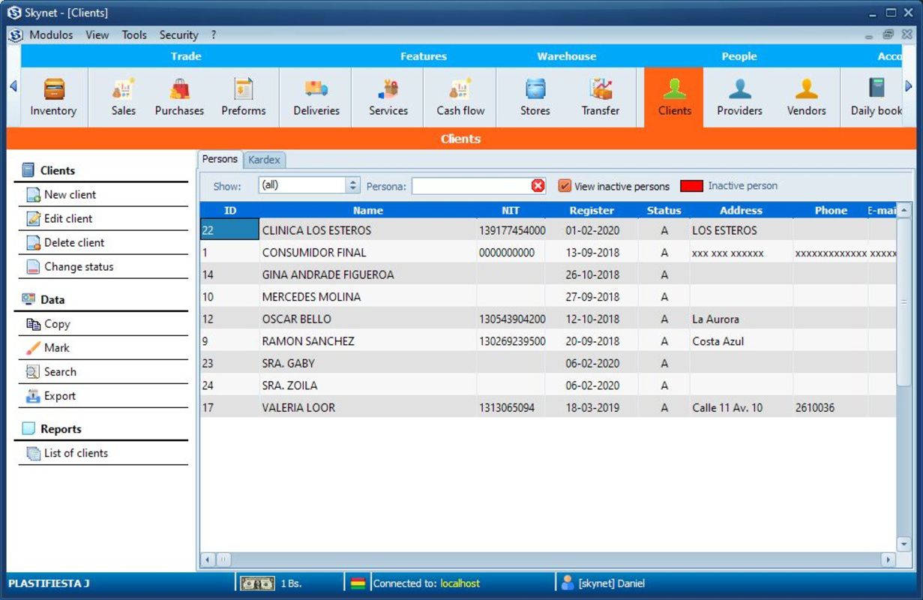Click the currency bill icon in status bar

pyautogui.click(x=256, y=583)
